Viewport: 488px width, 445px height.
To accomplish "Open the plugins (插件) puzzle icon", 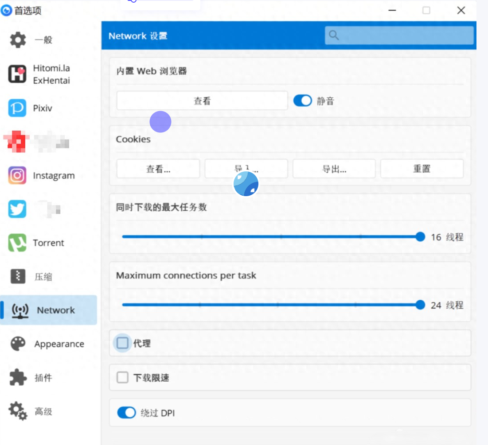I will pyautogui.click(x=18, y=378).
